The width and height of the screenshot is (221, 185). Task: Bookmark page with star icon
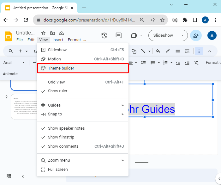162,20
